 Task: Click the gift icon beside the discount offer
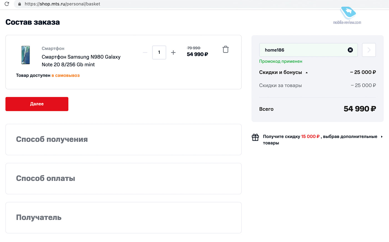click(255, 137)
